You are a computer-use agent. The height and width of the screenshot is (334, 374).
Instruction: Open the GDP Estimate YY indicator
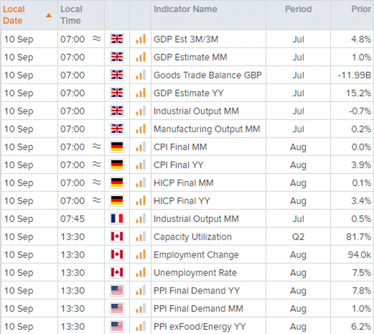point(188,93)
